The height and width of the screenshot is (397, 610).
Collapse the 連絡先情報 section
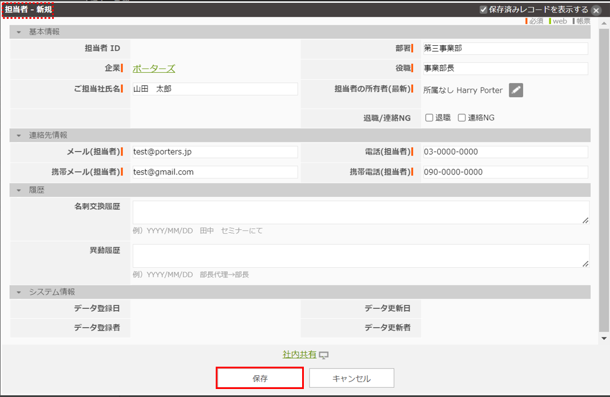pos(19,136)
